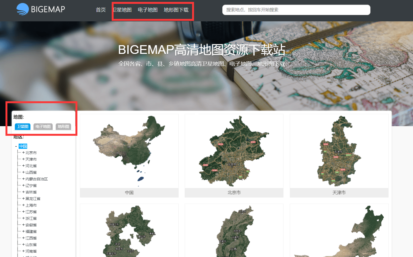Expand the 山东省 tree node
The image size is (413, 257).
click(23, 244)
